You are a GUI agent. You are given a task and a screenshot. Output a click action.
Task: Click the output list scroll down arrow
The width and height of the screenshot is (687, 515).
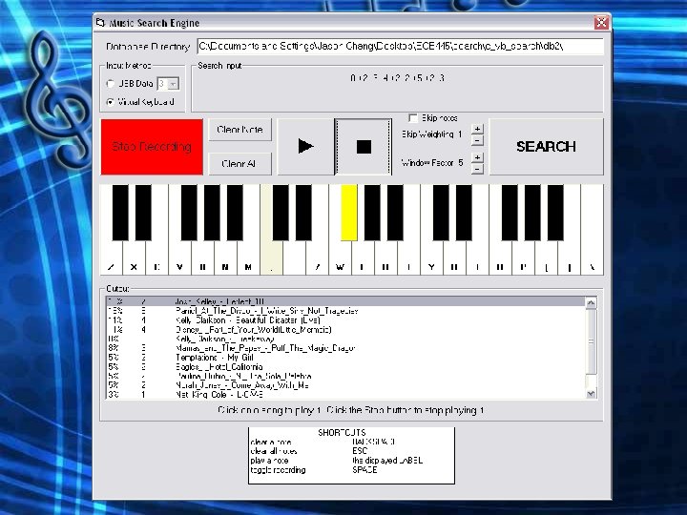point(591,393)
